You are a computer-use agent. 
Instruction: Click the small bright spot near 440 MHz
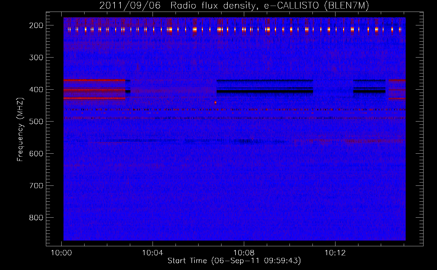point(215,102)
